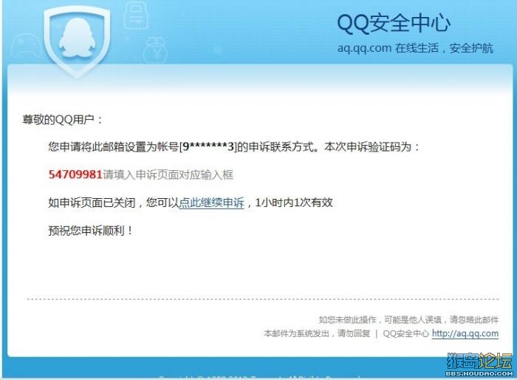The image size is (517, 380).
Task: Click the 1小时内1次有效 notice text
Action: (x=294, y=203)
